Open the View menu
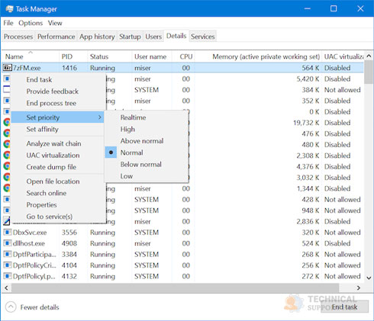 tap(55, 23)
